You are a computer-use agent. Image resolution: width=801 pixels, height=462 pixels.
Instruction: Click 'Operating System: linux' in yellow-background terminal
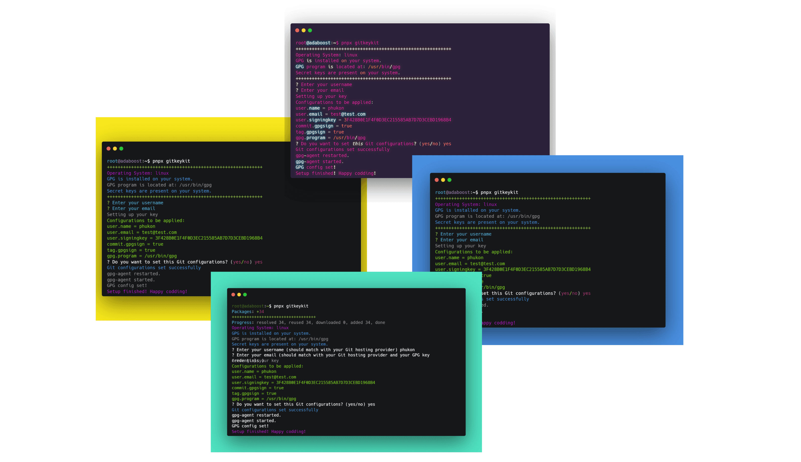(138, 173)
